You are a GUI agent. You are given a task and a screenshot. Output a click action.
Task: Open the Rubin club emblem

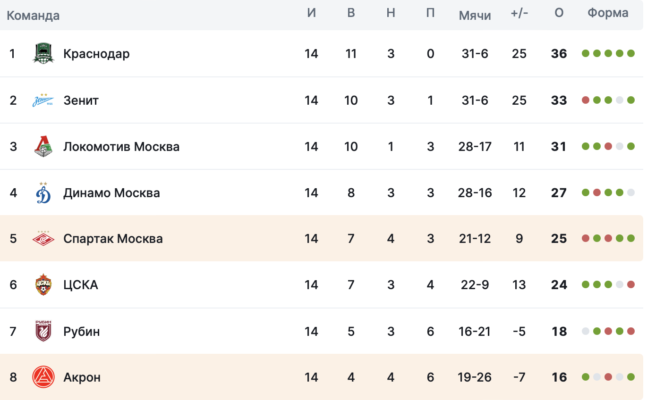click(x=43, y=331)
